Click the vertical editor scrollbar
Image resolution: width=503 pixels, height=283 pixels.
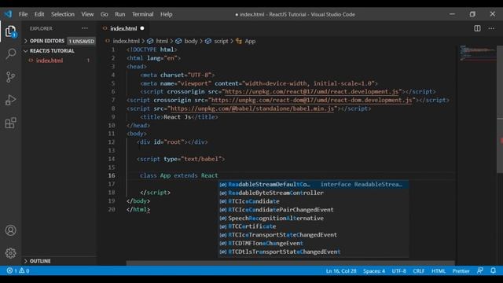point(500,109)
